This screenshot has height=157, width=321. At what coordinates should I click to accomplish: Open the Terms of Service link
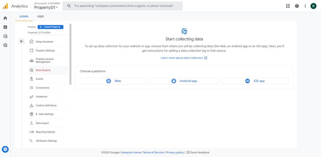153,153
